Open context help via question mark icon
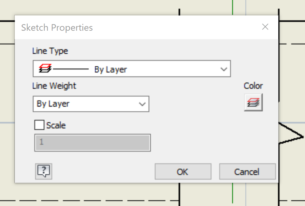The image size is (305, 206). pyautogui.click(x=43, y=171)
